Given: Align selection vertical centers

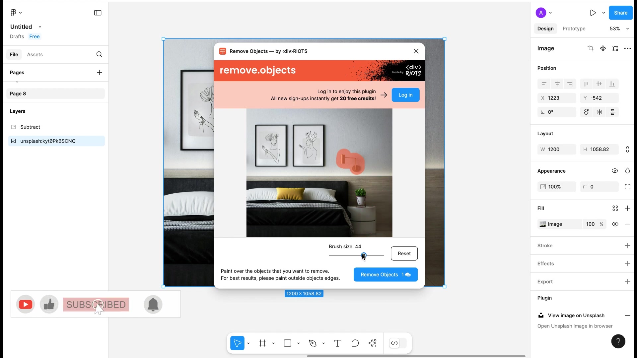Looking at the screenshot, I should [x=599, y=84].
